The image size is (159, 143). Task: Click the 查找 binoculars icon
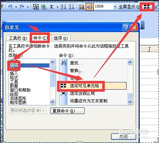(x=63, y=63)
